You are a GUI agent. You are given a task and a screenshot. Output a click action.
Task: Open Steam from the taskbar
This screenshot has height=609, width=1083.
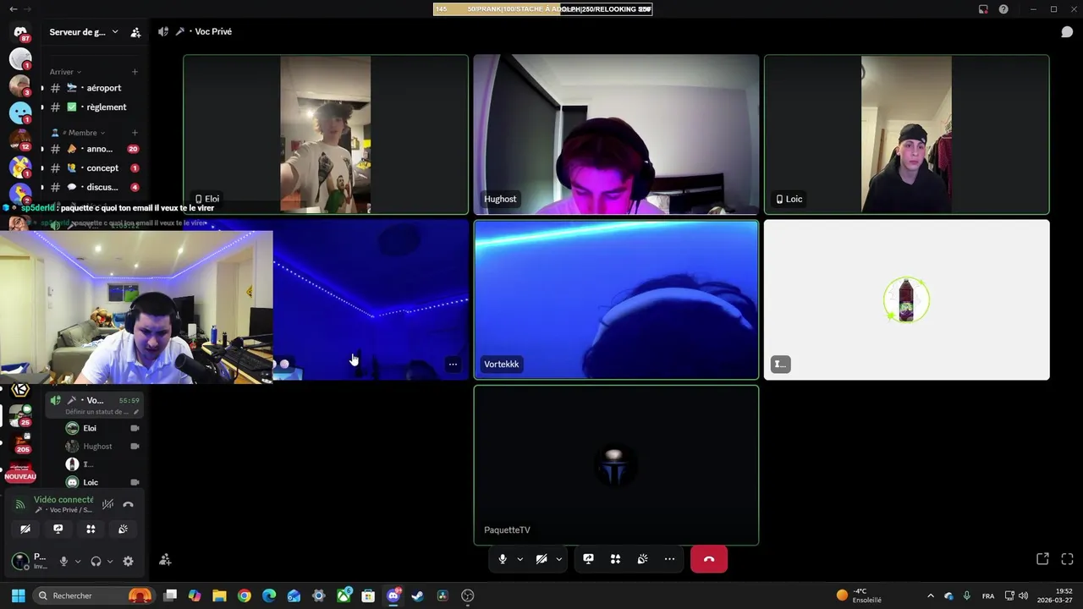click(417, 595)
